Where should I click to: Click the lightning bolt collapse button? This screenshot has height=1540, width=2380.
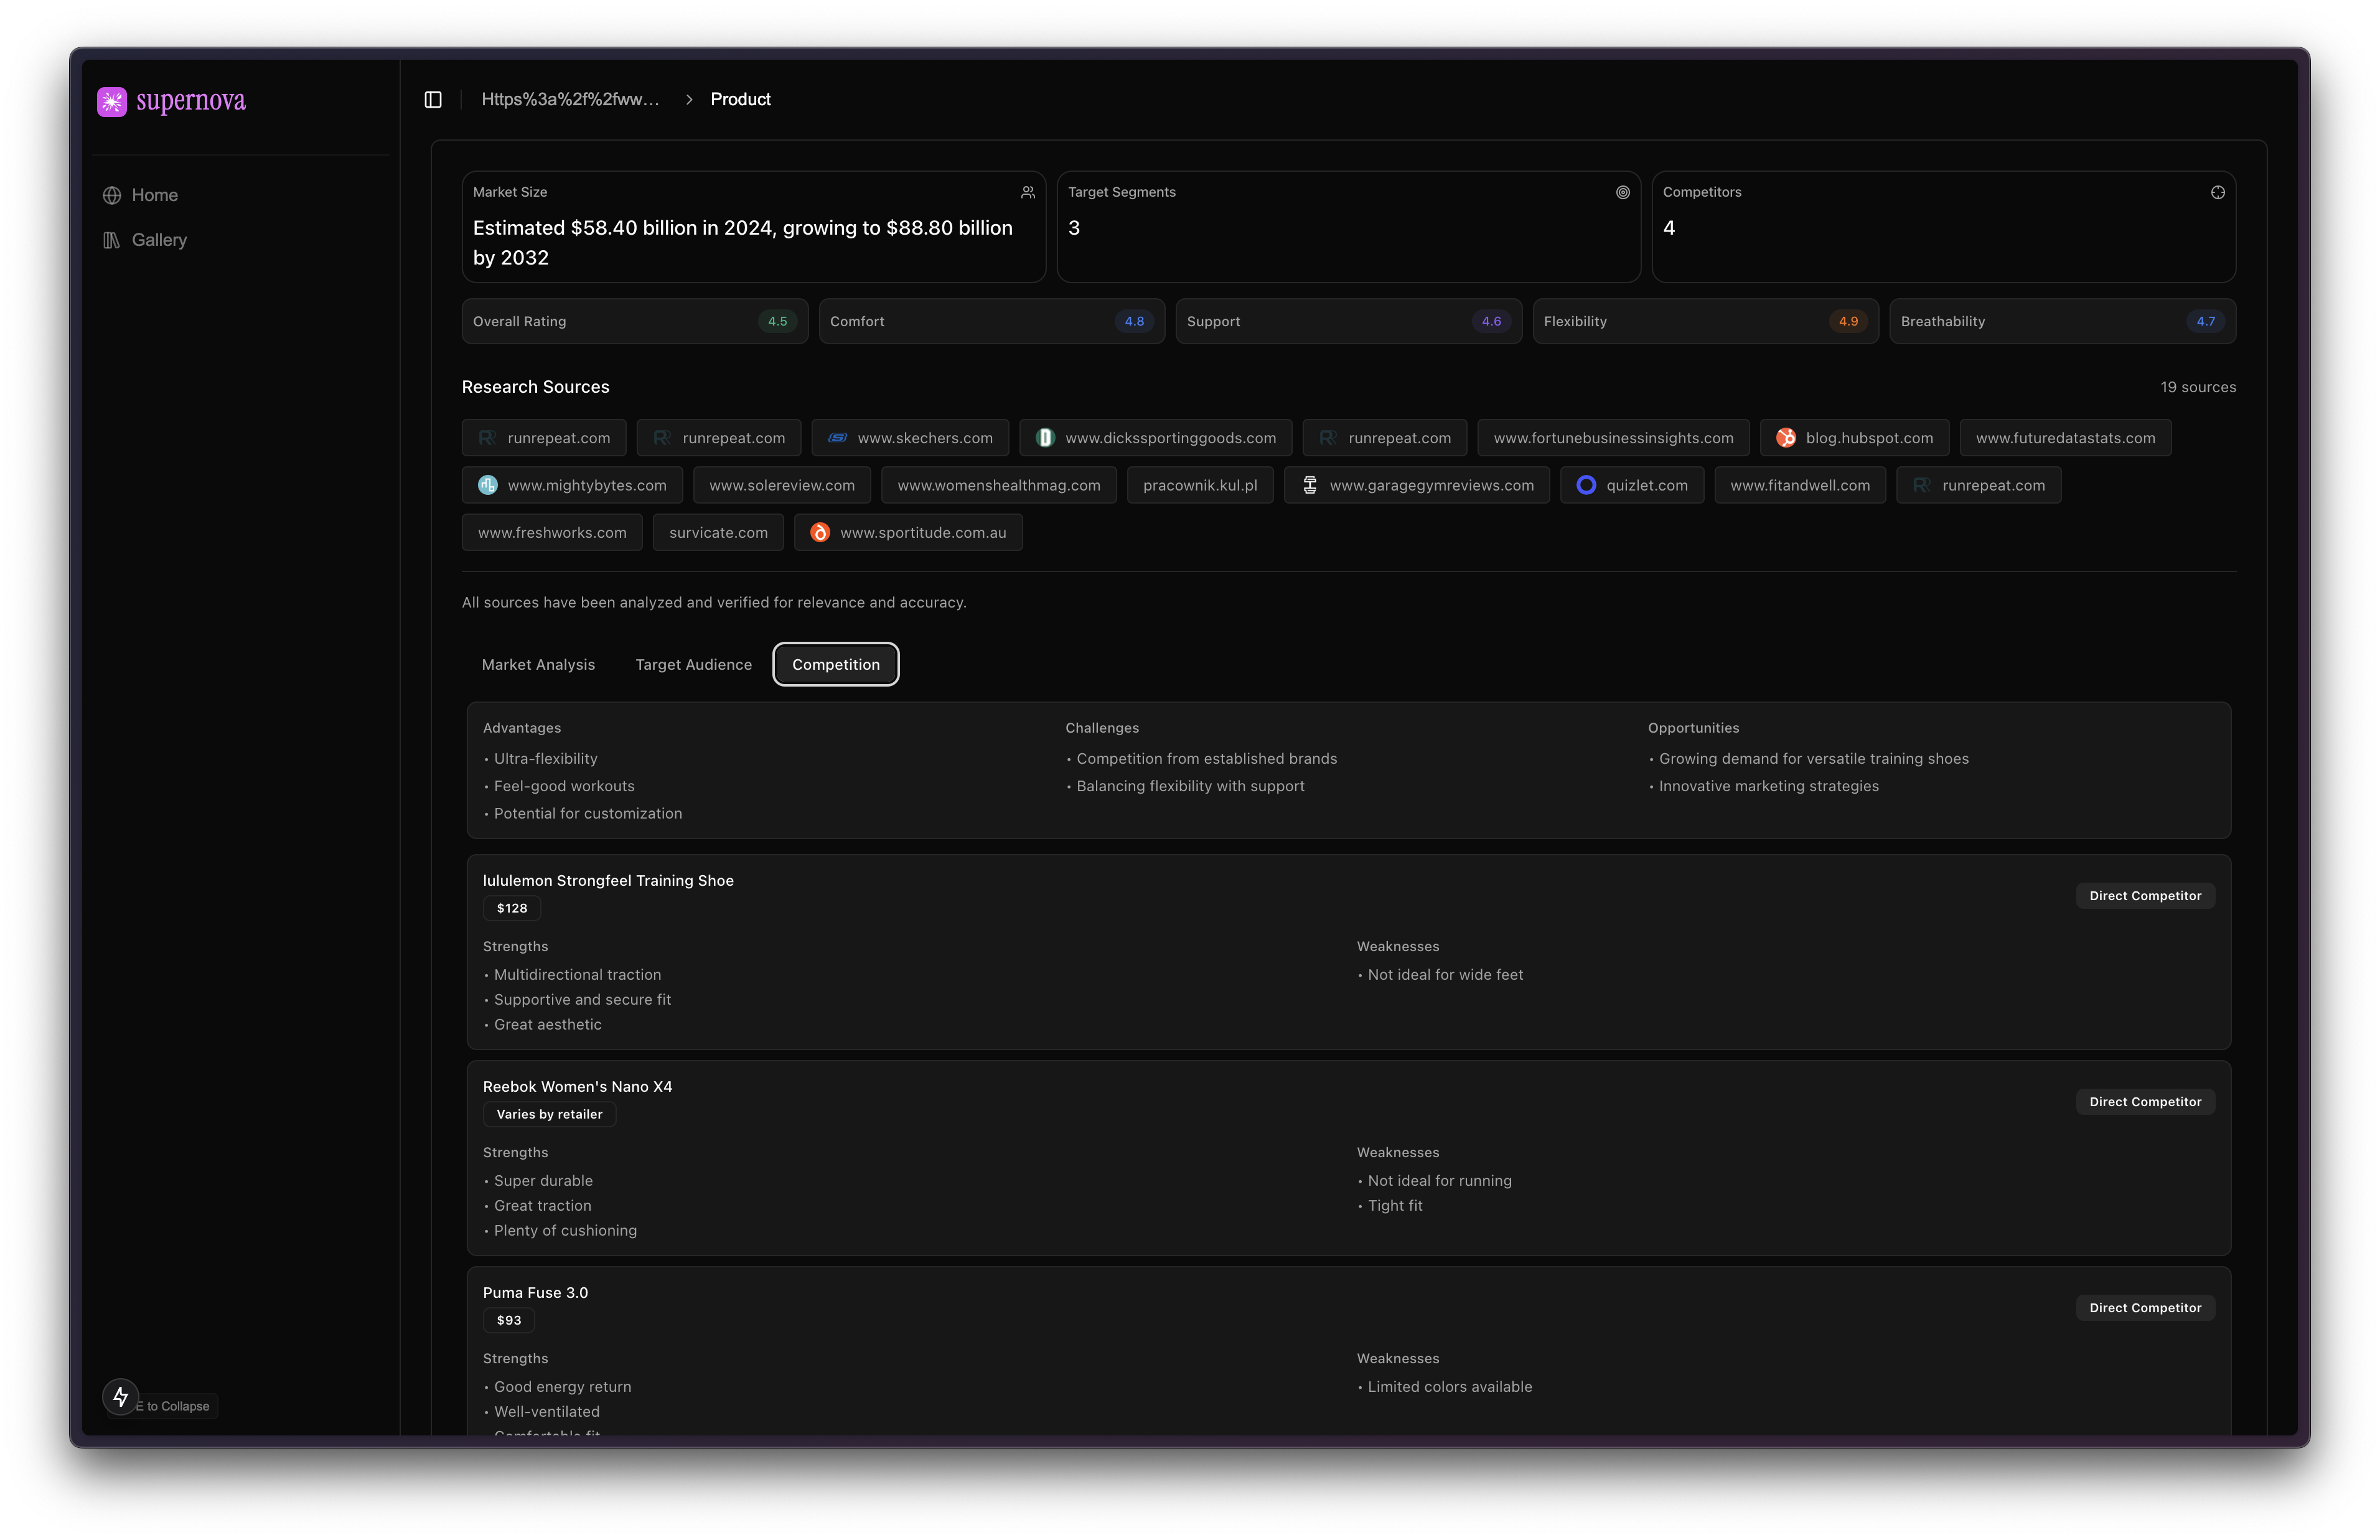[x=121, y=1396]
